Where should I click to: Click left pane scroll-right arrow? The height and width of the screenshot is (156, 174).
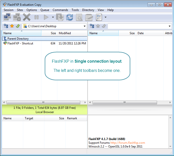point(85,102)
